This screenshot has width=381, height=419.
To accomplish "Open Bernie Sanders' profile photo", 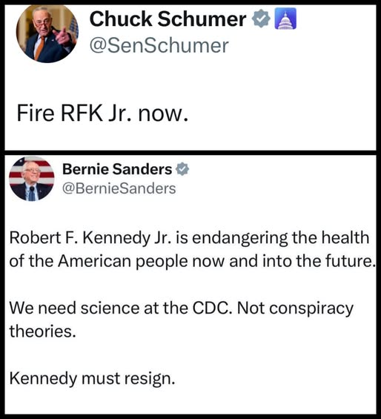I will (x=32, y=179).
